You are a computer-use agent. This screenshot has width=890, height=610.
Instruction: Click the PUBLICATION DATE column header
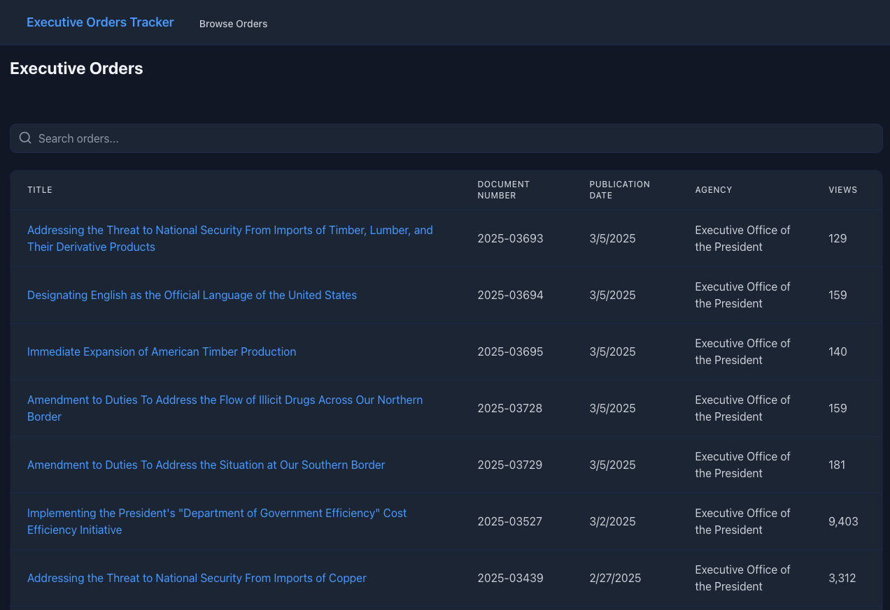[x=620, y=190]
